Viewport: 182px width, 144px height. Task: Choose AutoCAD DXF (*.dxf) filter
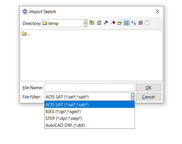point(90,125)
